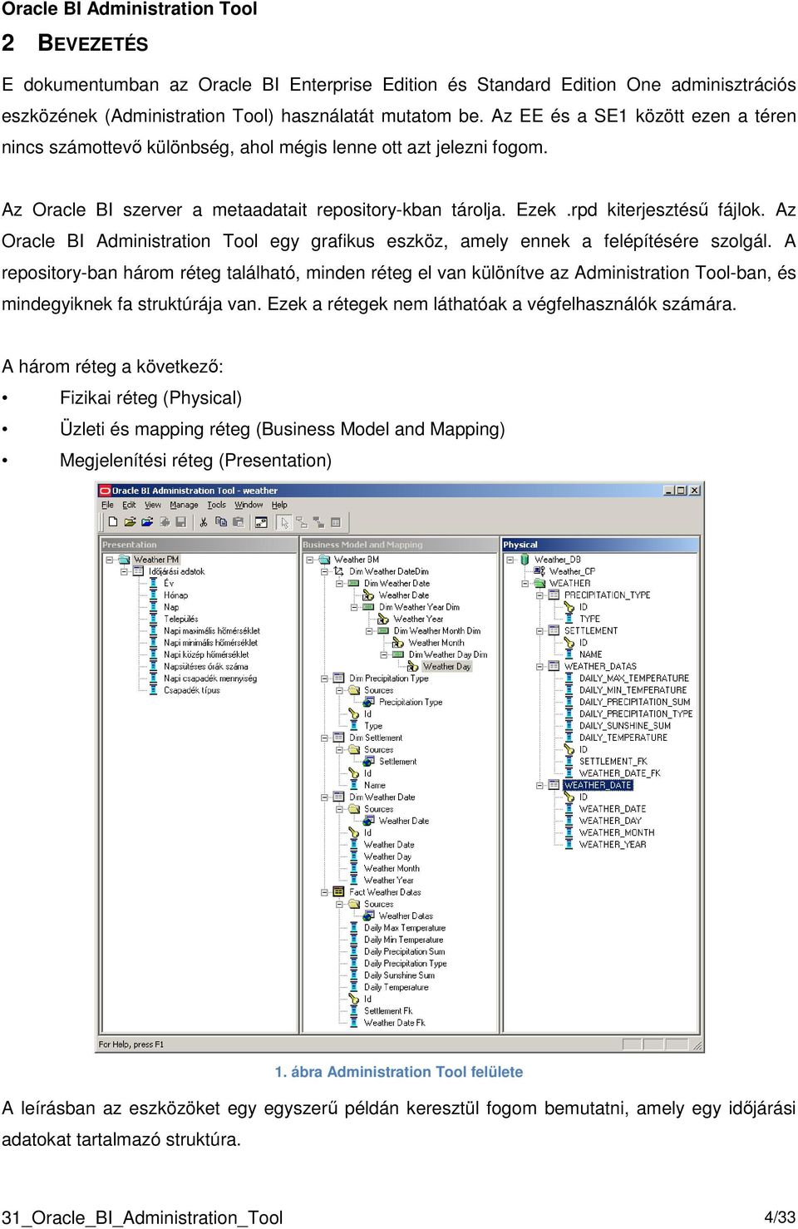Collapse the Dim Precipitation Type node
798x1229 pixels.
click(324, 678)
